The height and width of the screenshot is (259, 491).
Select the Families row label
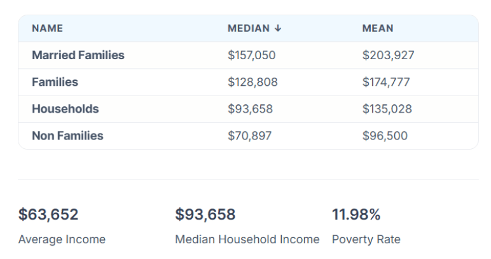(55, 82)
